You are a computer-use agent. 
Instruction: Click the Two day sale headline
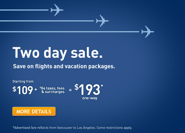click(x=58, y=53)
